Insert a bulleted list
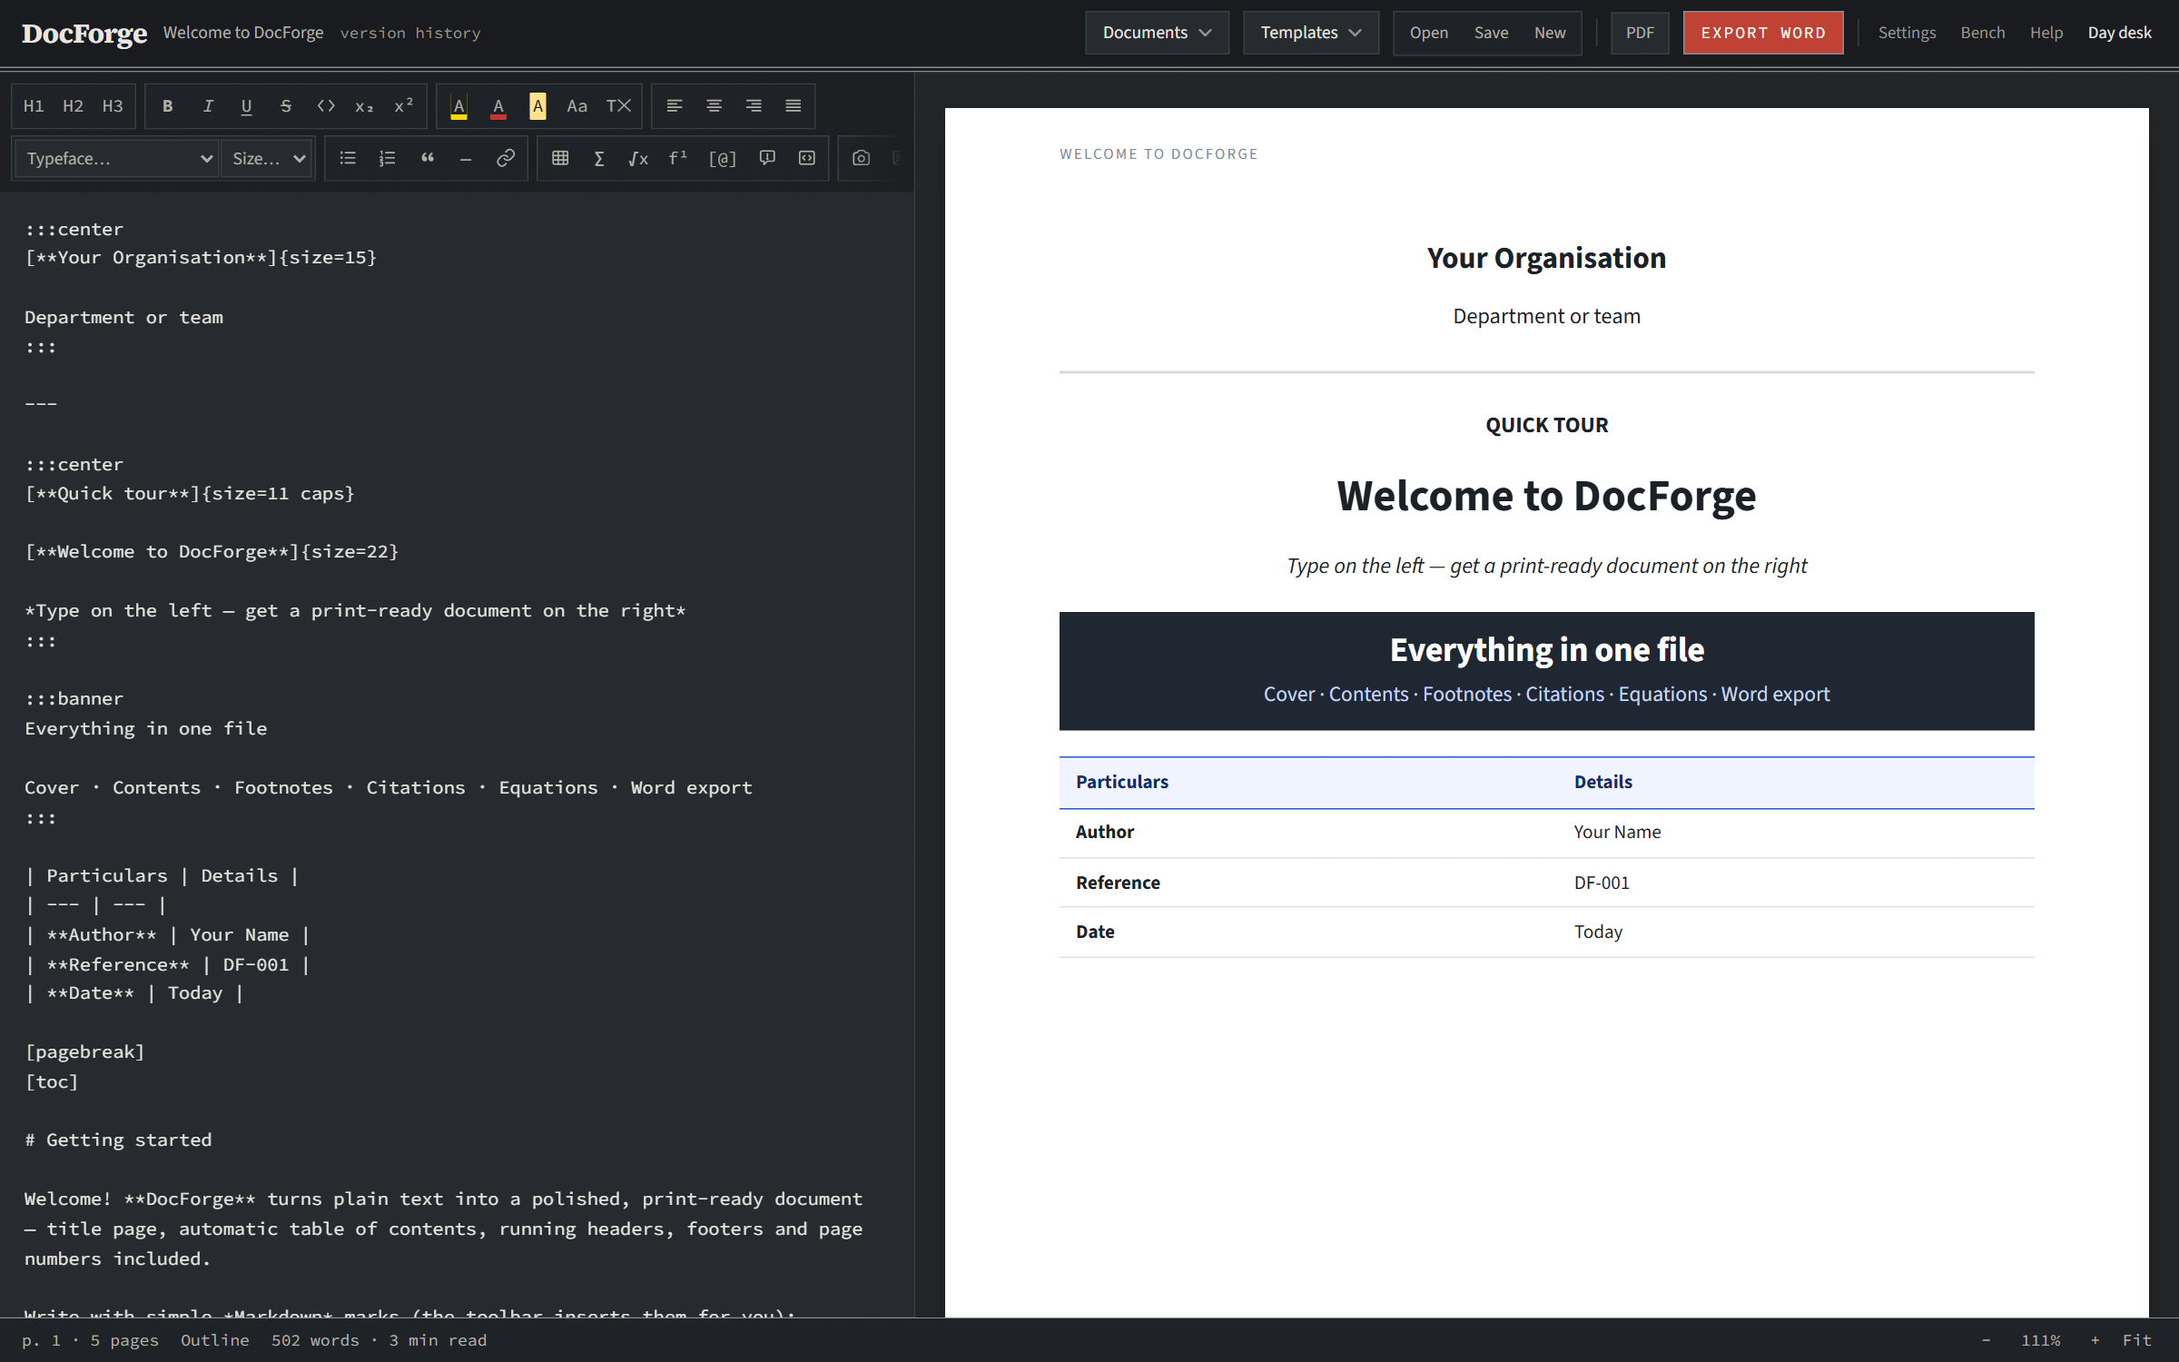The width and height of the screenshot is (2179, 1362). [348, 158]
